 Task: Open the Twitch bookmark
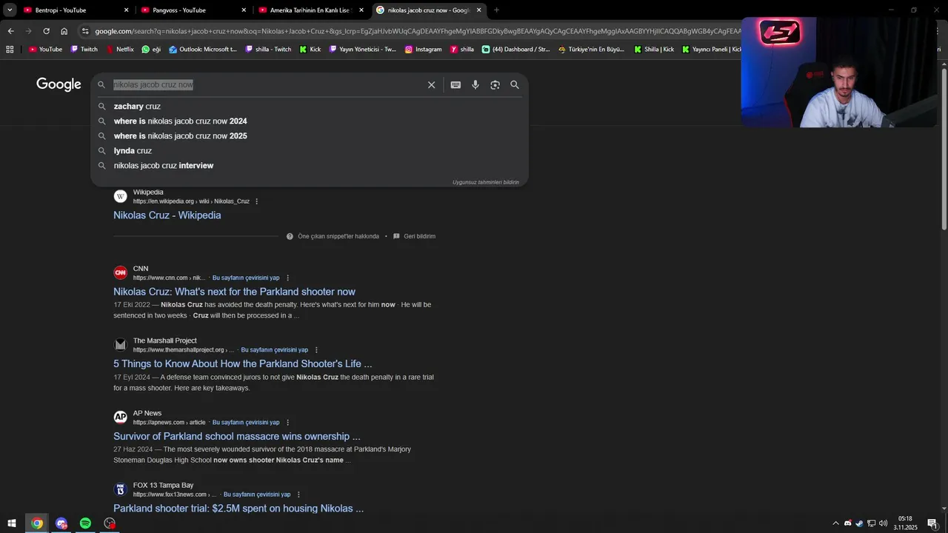coord(84,50)
